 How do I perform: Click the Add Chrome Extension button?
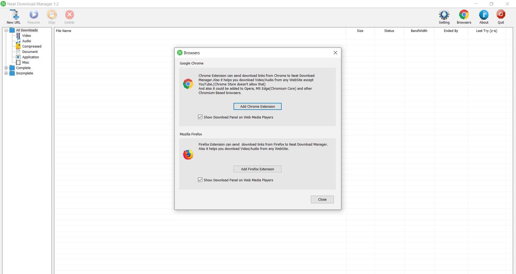(x=257, y=106)
